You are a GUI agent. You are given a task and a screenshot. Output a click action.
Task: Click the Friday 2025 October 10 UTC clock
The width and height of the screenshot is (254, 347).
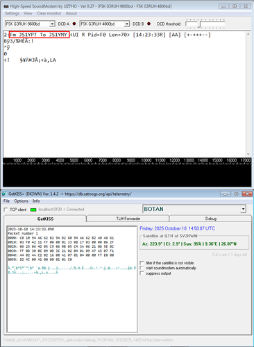pos(178,228)
